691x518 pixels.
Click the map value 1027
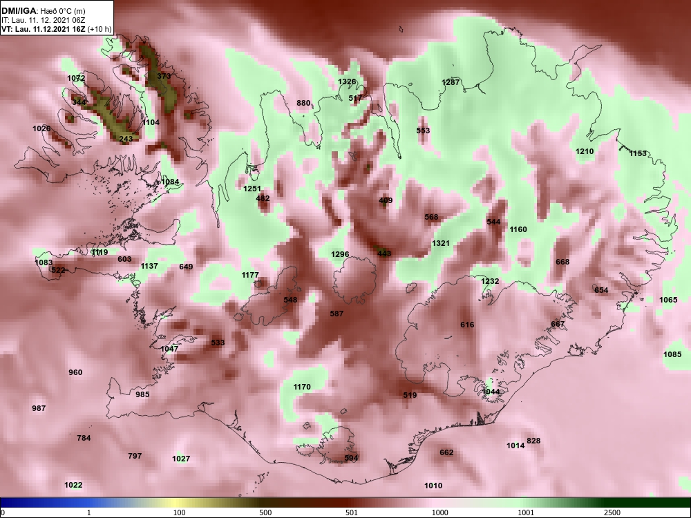tap(180, 459)
